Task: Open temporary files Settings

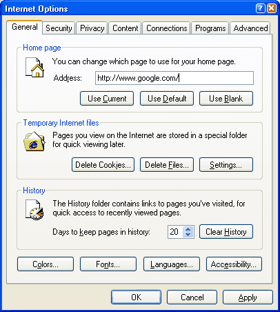Action: tap(226, 165)
